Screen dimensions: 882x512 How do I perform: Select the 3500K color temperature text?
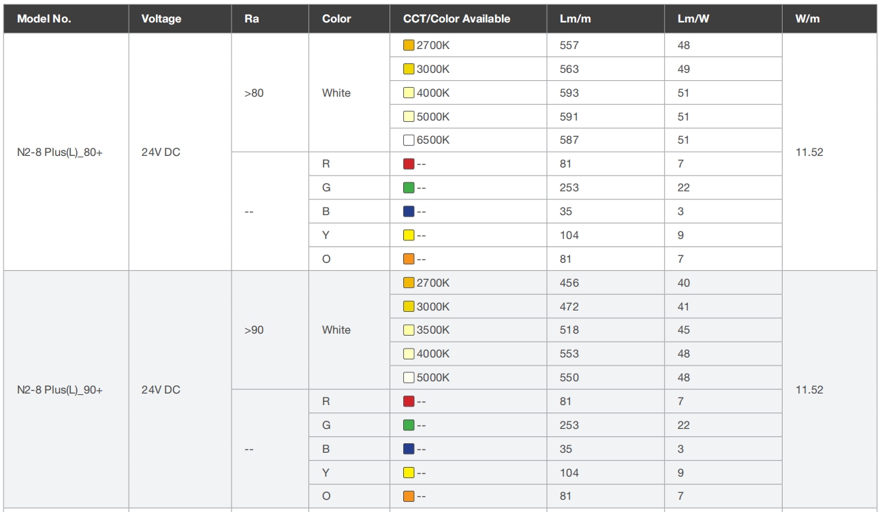click(x=432, y=330)
